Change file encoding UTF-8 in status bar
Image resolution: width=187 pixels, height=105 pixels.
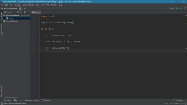pyautogui.click(x=177, y=104)
